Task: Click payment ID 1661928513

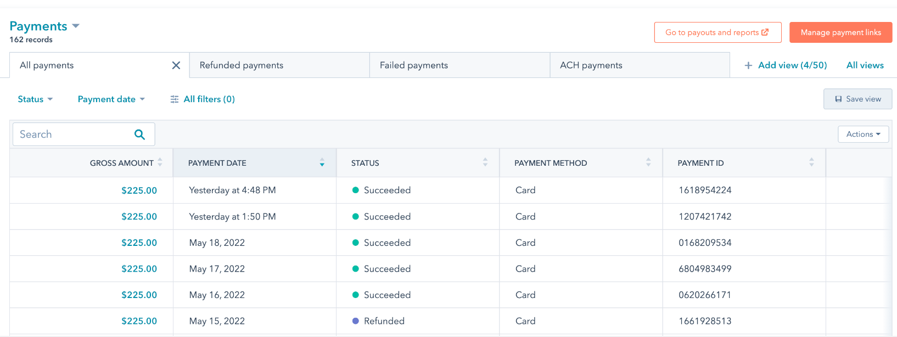Action: 705,321
